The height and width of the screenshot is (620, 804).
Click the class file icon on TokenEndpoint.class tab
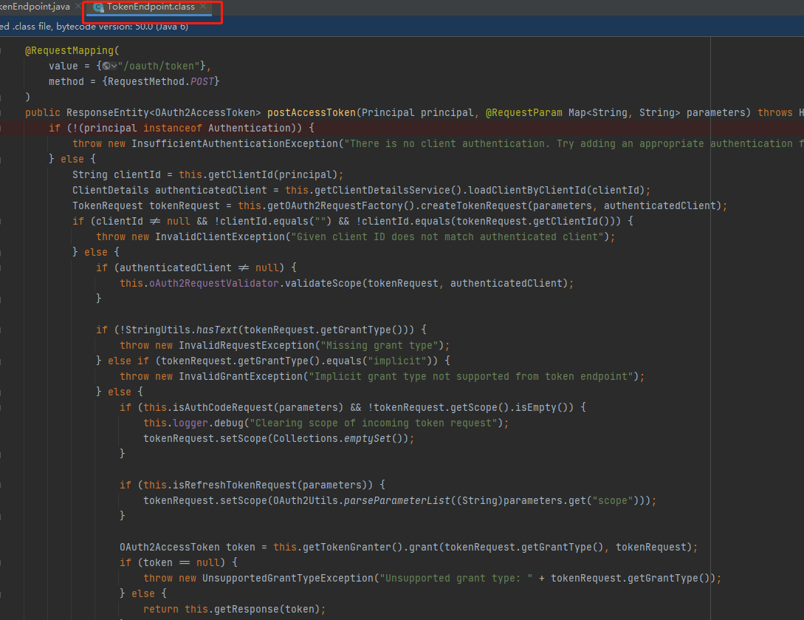[98, 7]
